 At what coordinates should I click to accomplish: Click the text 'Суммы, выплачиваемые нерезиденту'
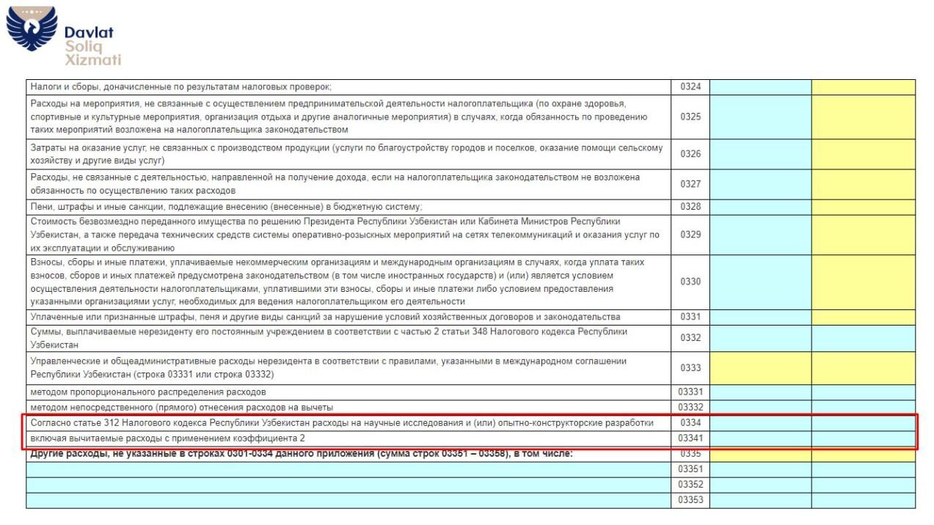coord(105,331)
